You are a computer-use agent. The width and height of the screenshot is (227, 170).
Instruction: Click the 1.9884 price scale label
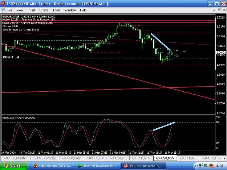[x=220, y=84]
